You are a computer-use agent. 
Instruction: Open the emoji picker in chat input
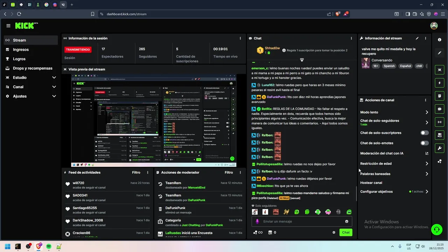click(347, 222)
